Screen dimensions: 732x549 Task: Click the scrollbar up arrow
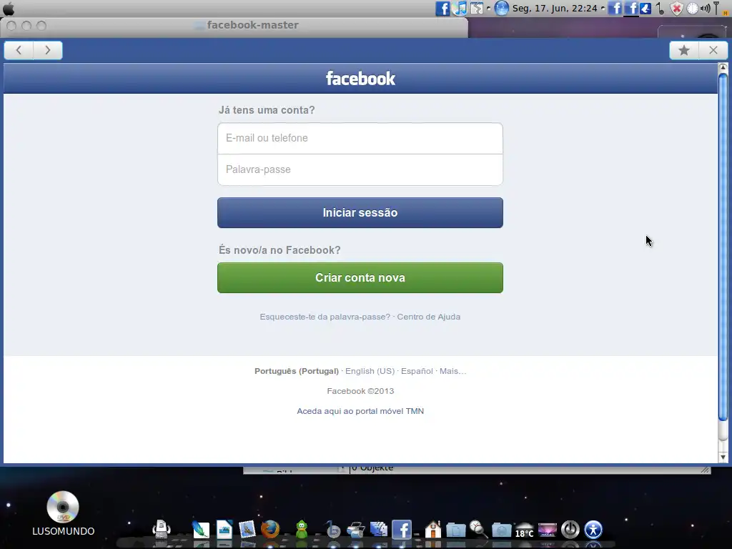coord(723,68)
